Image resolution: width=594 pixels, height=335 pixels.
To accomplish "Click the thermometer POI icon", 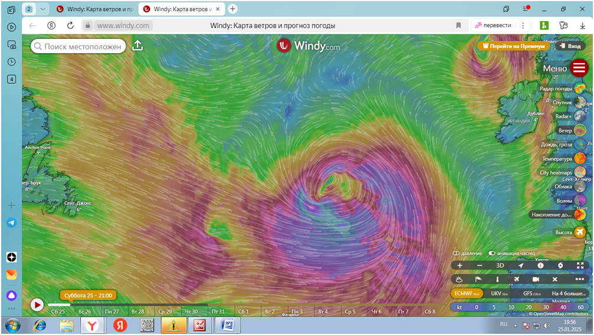I will 497,280.
